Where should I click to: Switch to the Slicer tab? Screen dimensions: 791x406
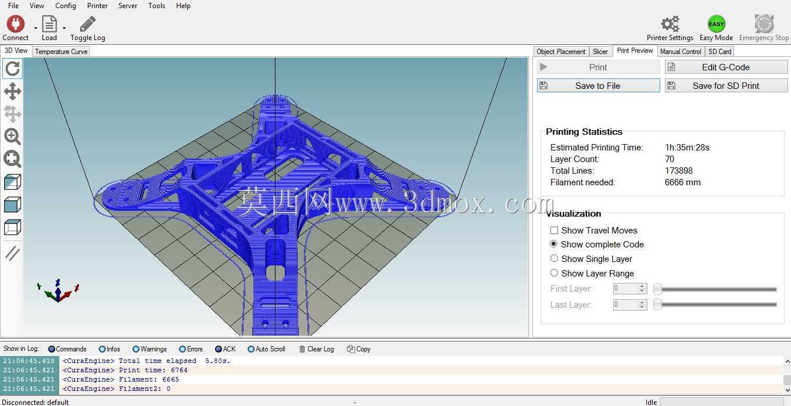[600, 52]
